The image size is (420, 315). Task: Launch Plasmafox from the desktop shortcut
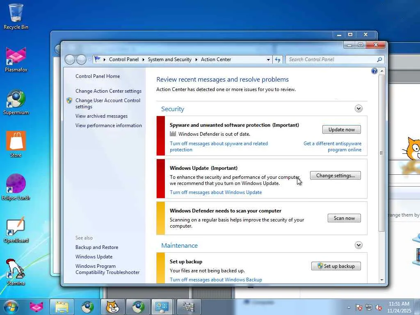16,59
